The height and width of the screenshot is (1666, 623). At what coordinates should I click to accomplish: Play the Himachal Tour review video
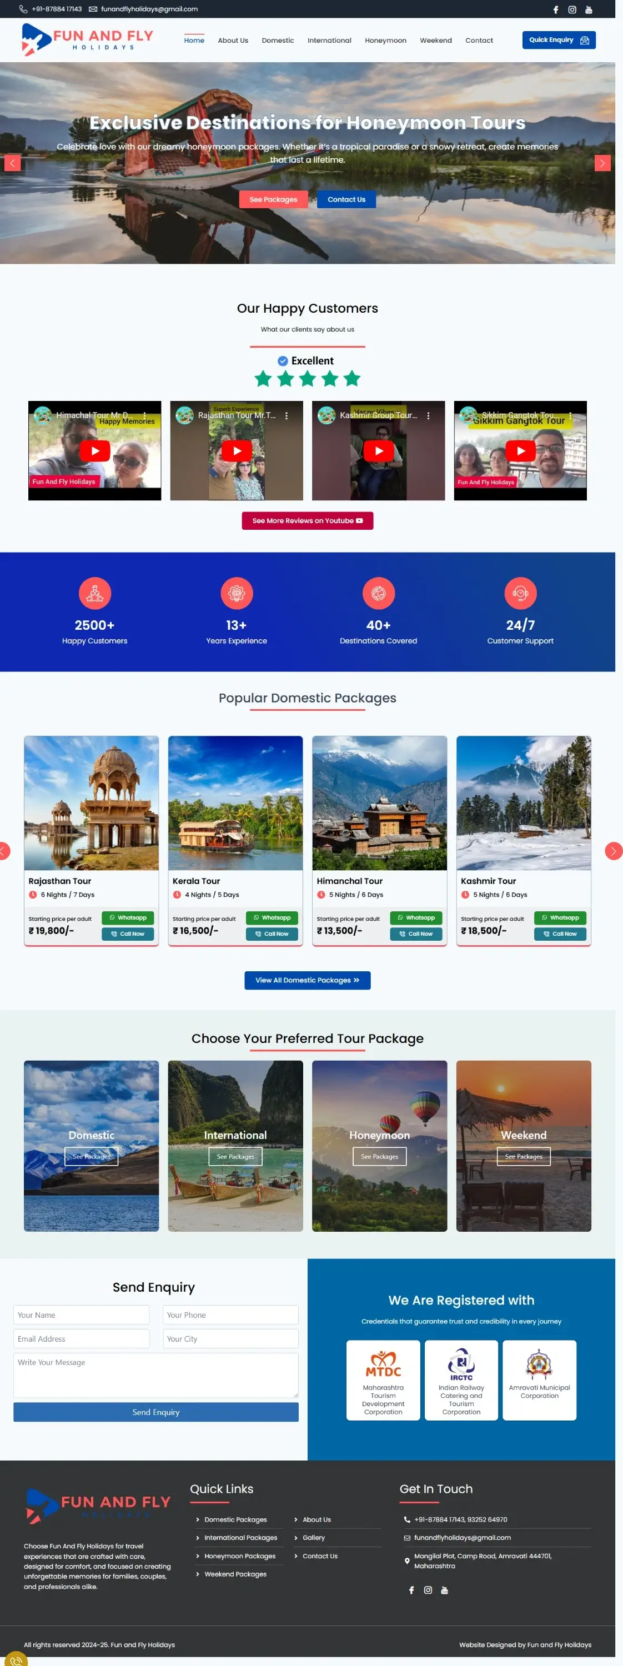tap(95, 451)
